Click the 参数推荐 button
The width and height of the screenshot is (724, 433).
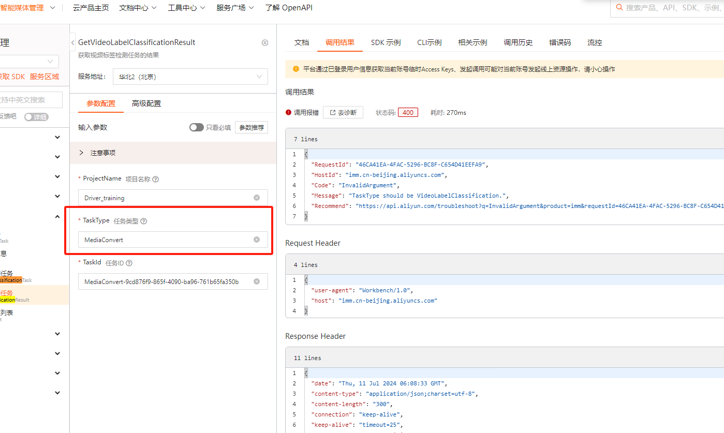click(252, 127)
